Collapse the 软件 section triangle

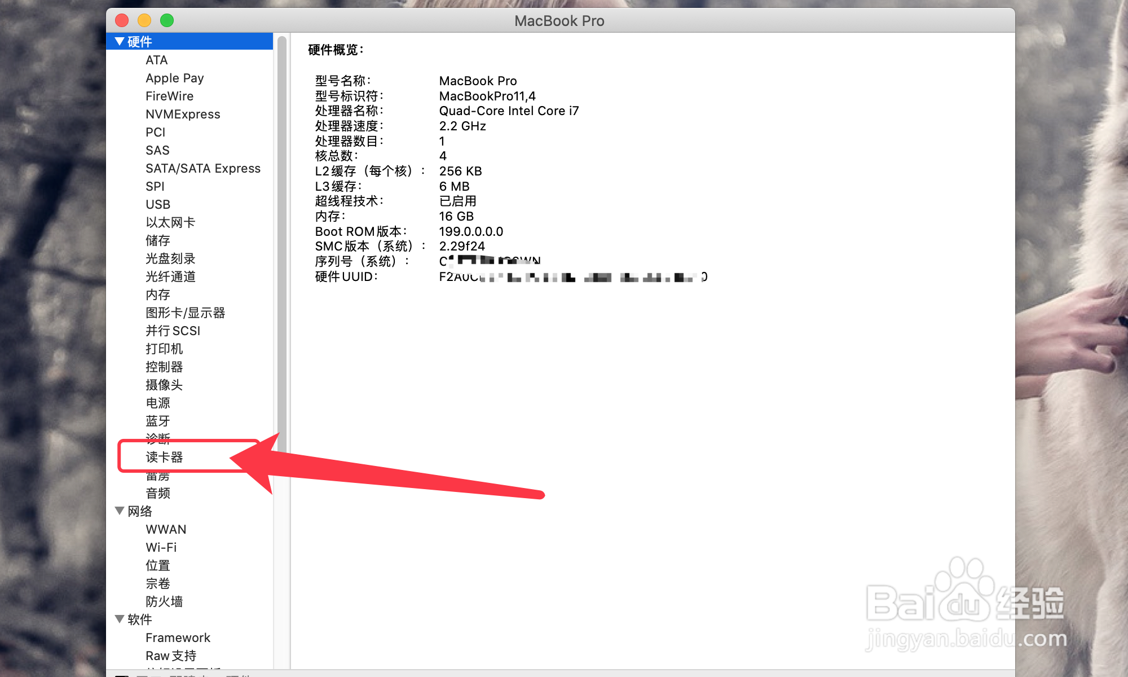120,619
